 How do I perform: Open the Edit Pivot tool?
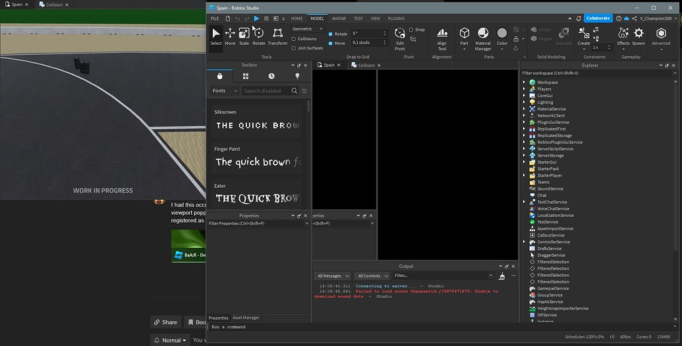pyautogui.click(x=400, y=38)
